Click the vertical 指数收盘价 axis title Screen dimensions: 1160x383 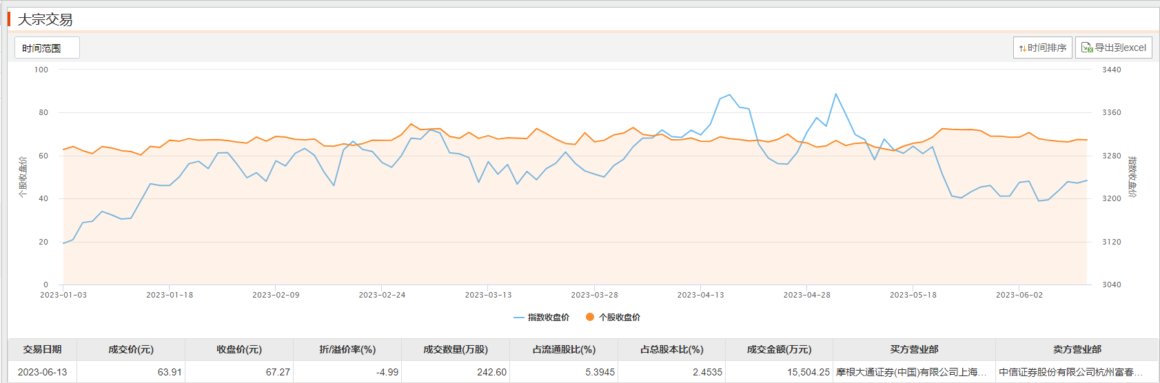[1132, 177]
